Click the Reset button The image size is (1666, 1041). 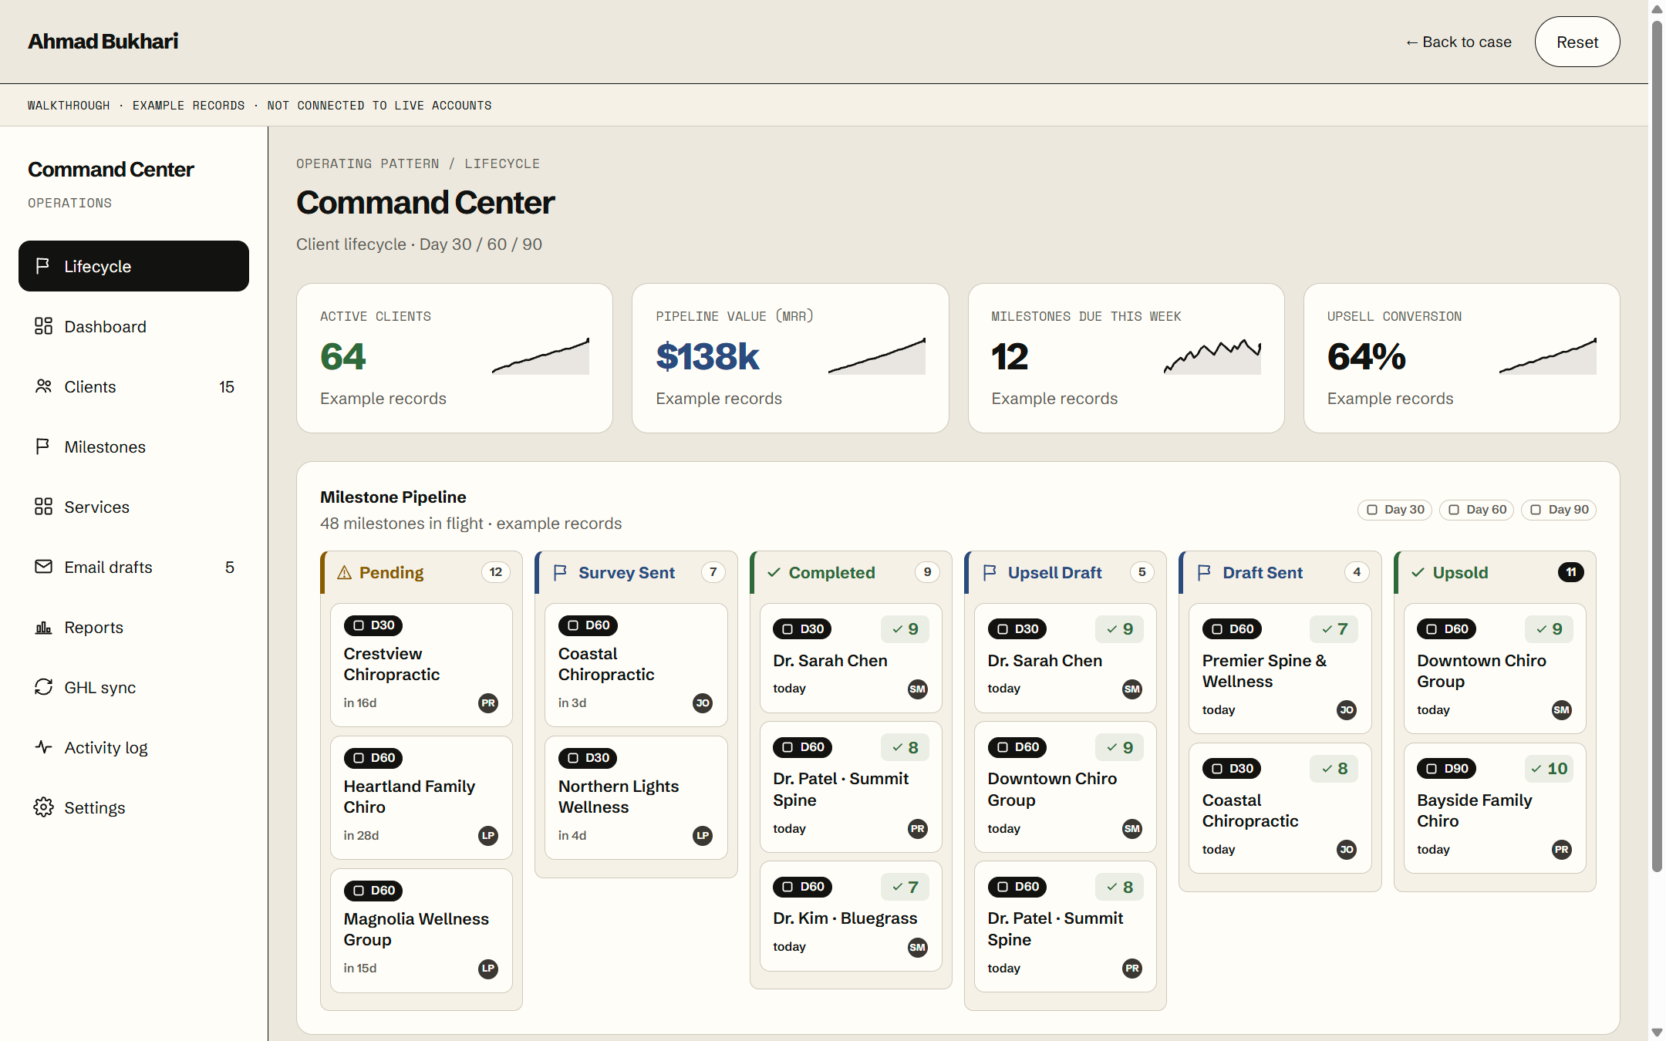1577,42
